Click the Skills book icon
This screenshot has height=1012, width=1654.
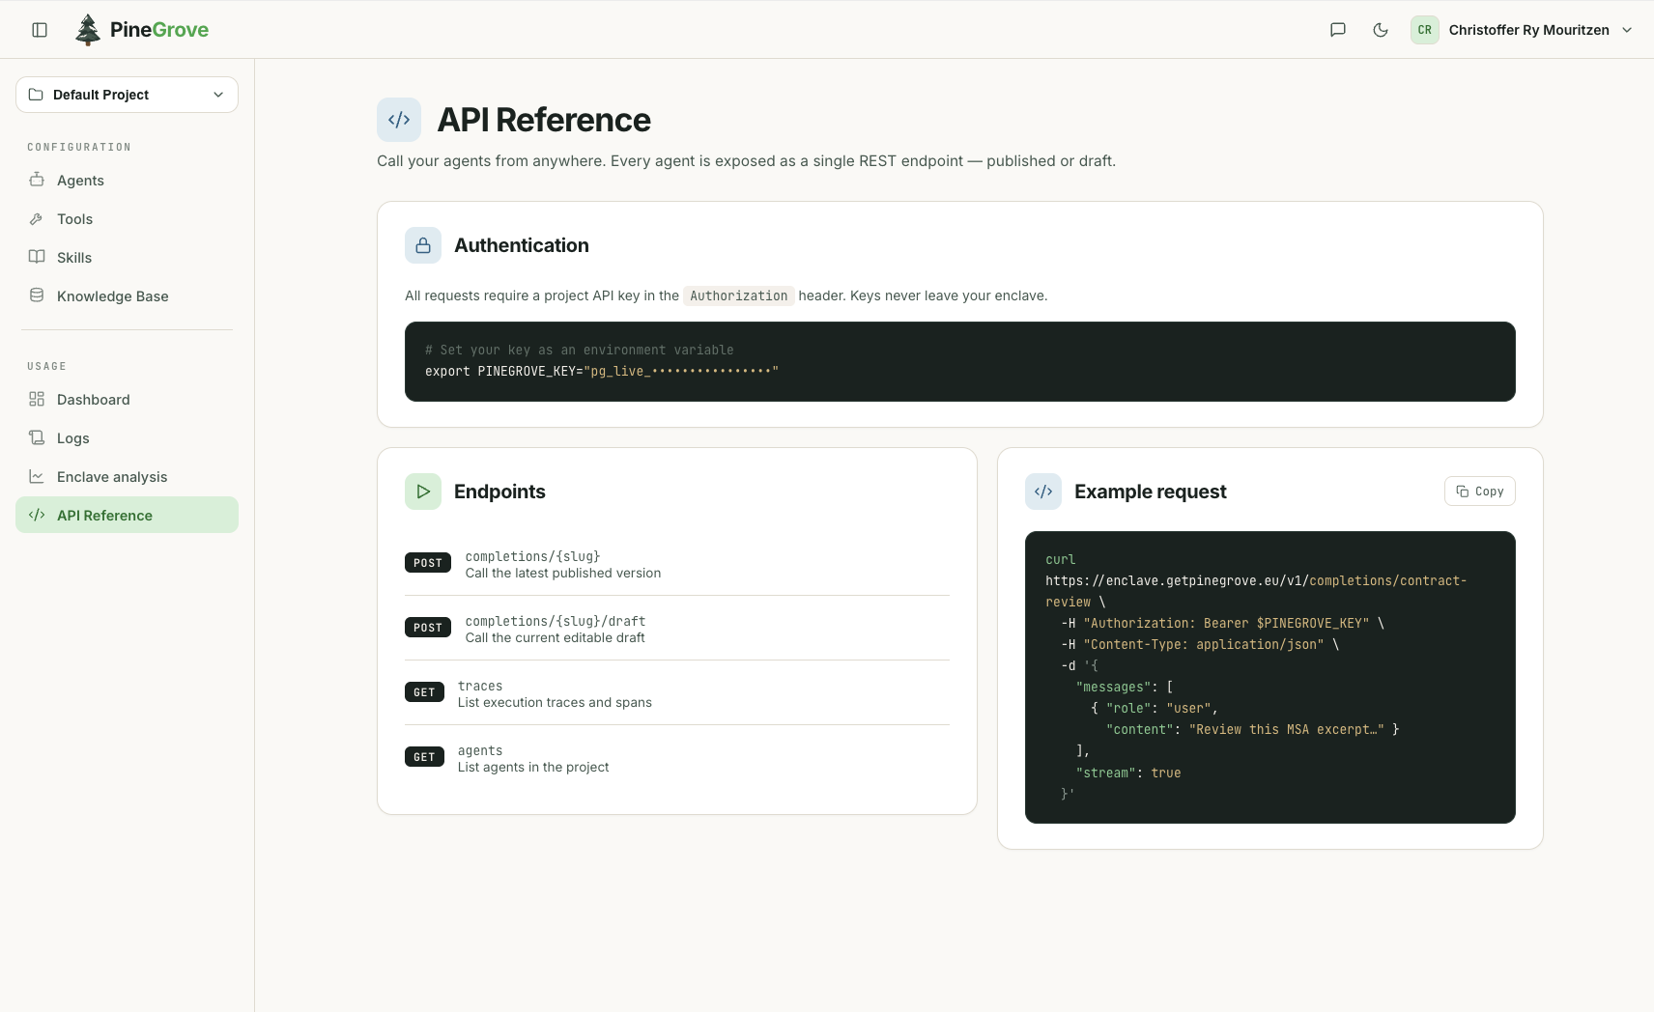[37, 257]
